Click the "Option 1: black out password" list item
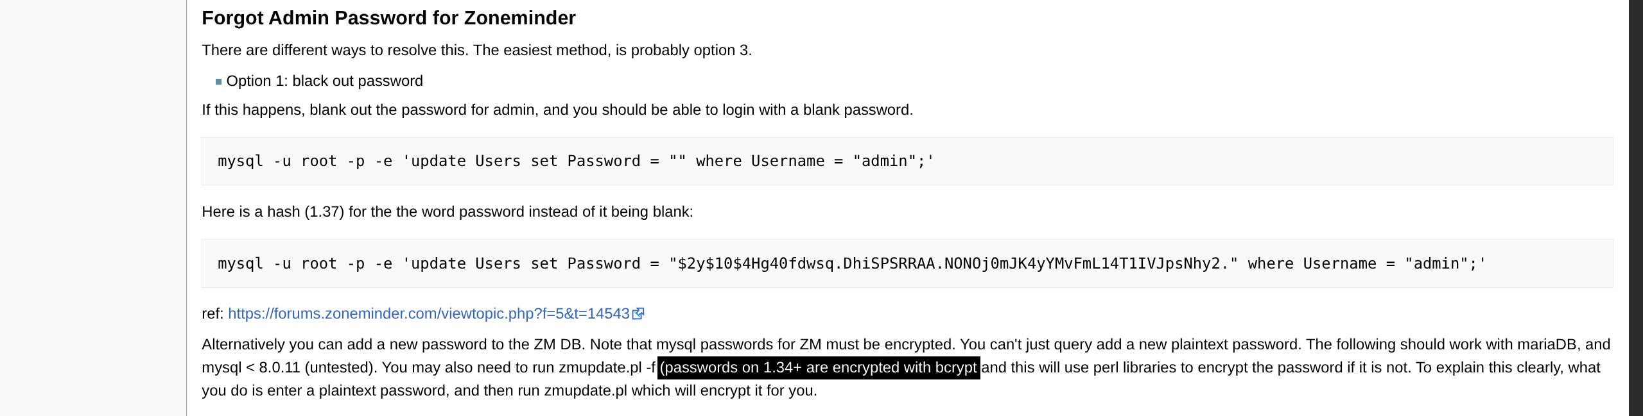This screenshot has width=1643, height=416. (x=324, y=81)
